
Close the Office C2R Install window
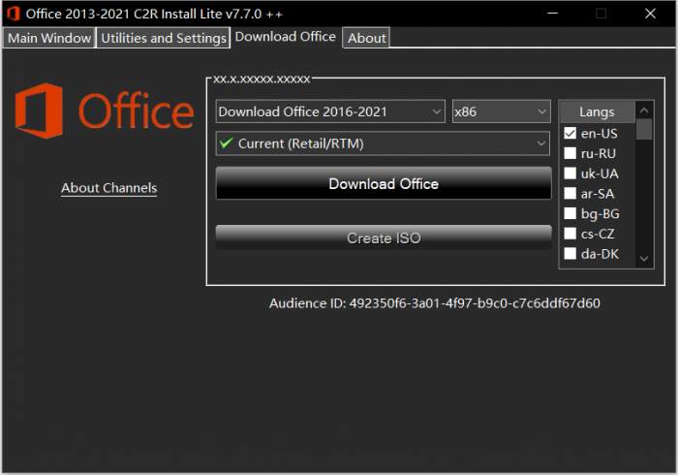point(650,14)
